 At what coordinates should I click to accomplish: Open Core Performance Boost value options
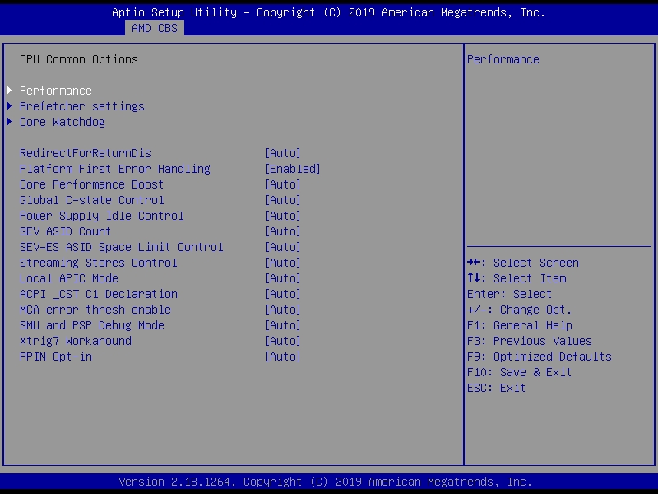point(283,184)
